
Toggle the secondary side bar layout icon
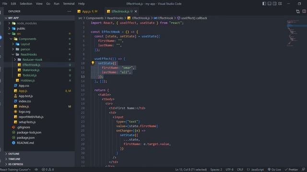(x=275, y=3)
